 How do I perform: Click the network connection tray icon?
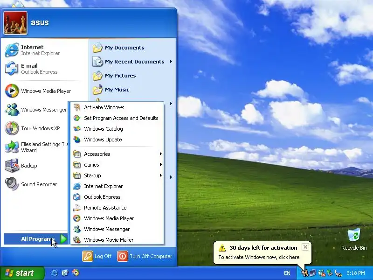pyautogui.click(x=313, y=273)
